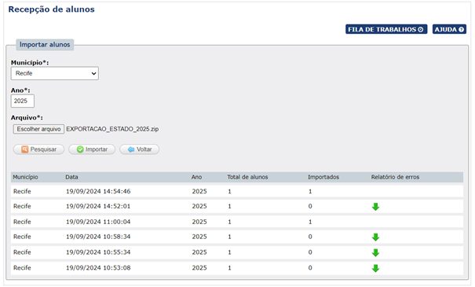The width and height of the screenshot is (475, 287).
Task: Open the Ajuda help button
Action: pos(449,29)
